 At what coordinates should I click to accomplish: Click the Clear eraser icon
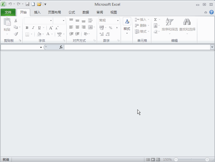[156, 32]
